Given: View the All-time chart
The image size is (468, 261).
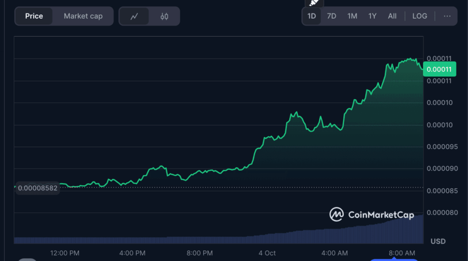Looking at the screenshot, I should tap(392, 16).
